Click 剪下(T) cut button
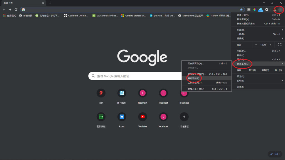This screenshot has width=285, height=160. 252,70
